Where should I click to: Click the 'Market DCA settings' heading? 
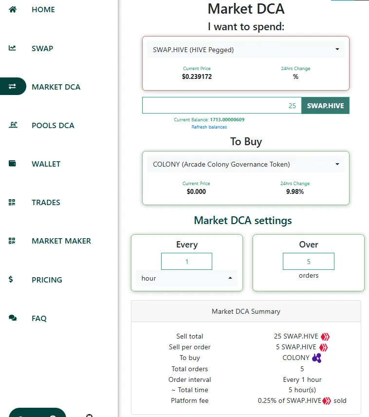243,221
